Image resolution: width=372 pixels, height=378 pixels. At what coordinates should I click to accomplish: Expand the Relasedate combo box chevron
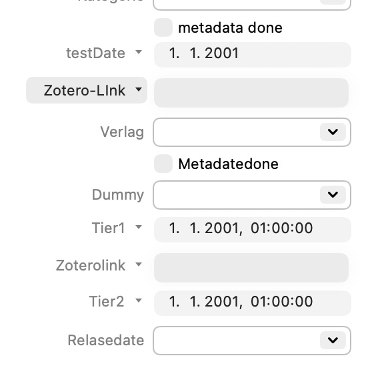[x=333, y=340]
